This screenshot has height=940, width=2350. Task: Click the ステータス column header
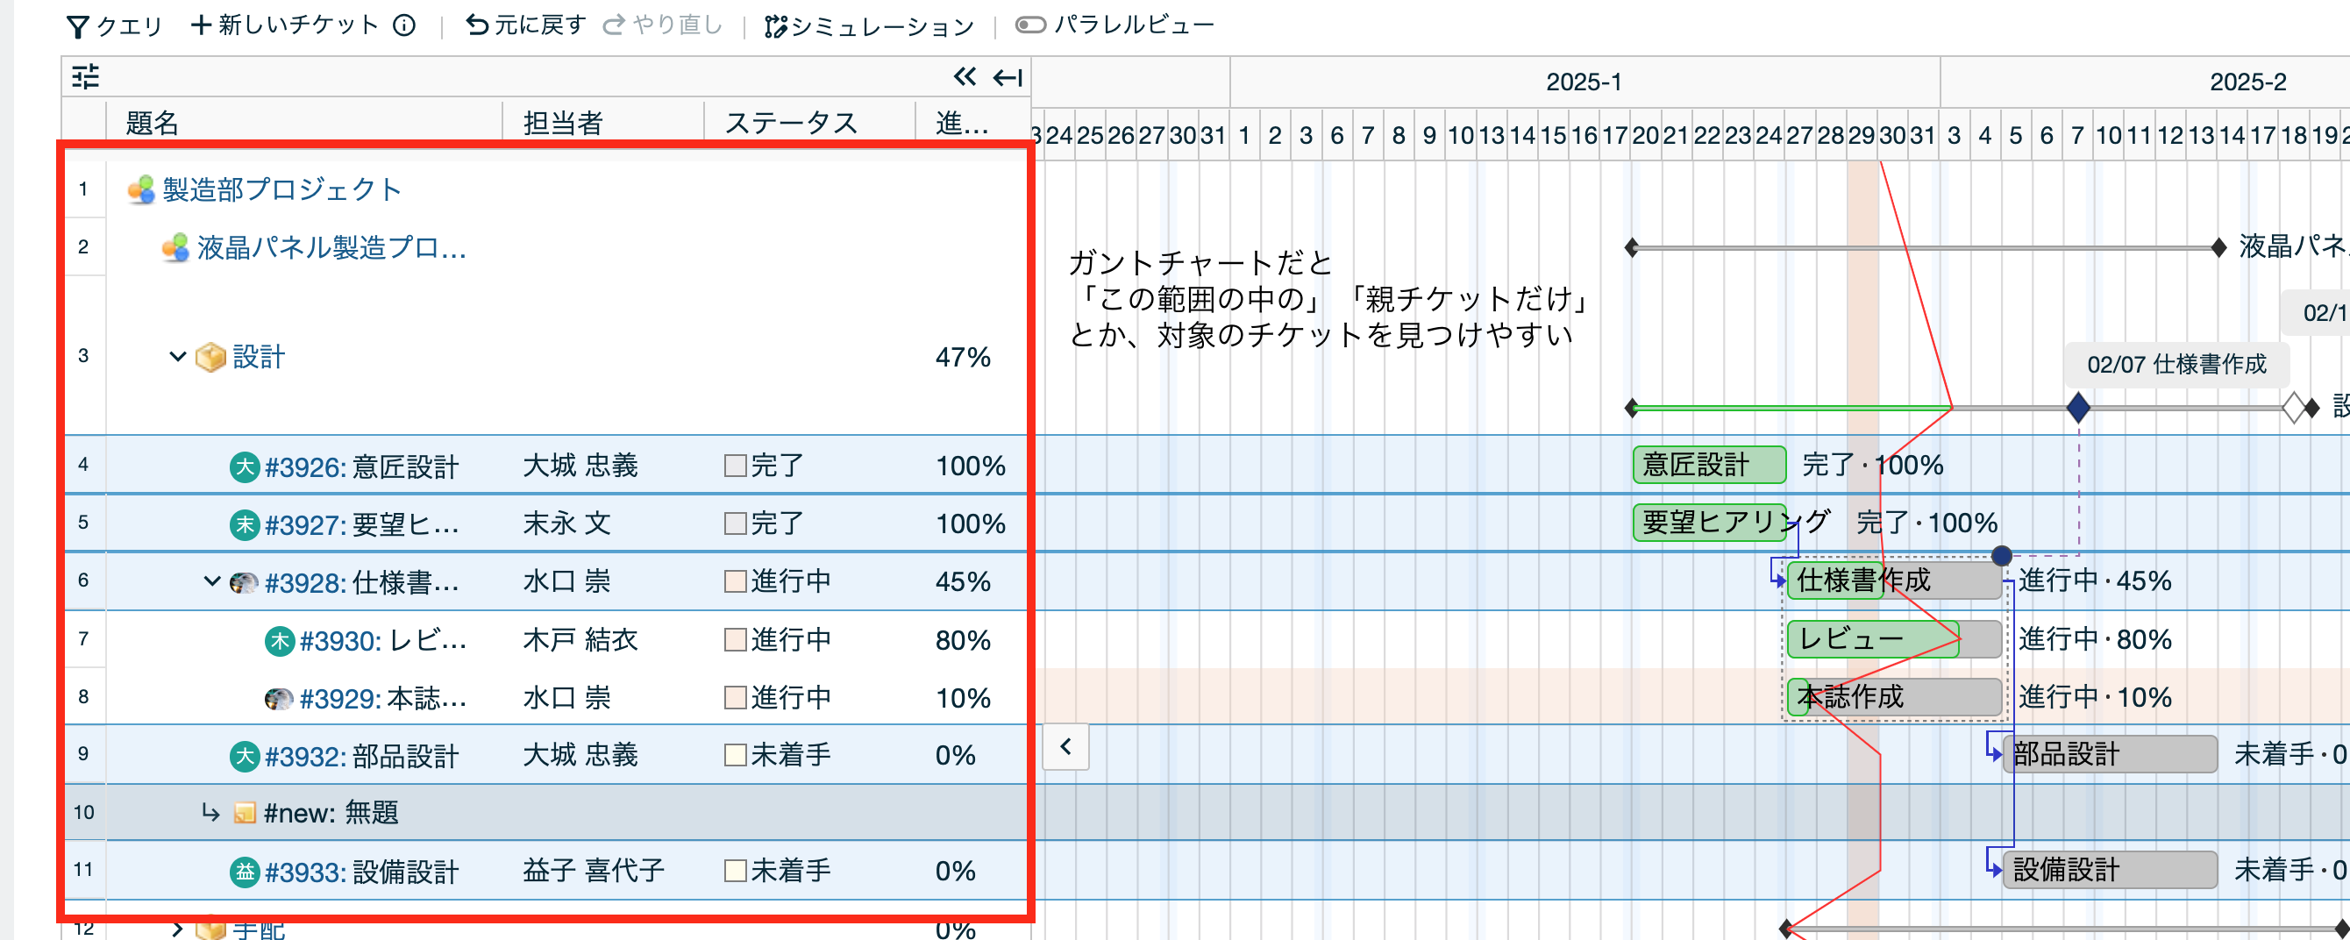tap(791, 122)
